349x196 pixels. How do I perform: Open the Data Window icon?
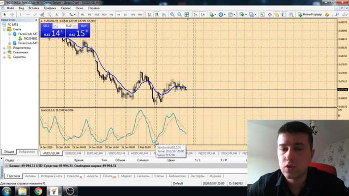[270, 15]
